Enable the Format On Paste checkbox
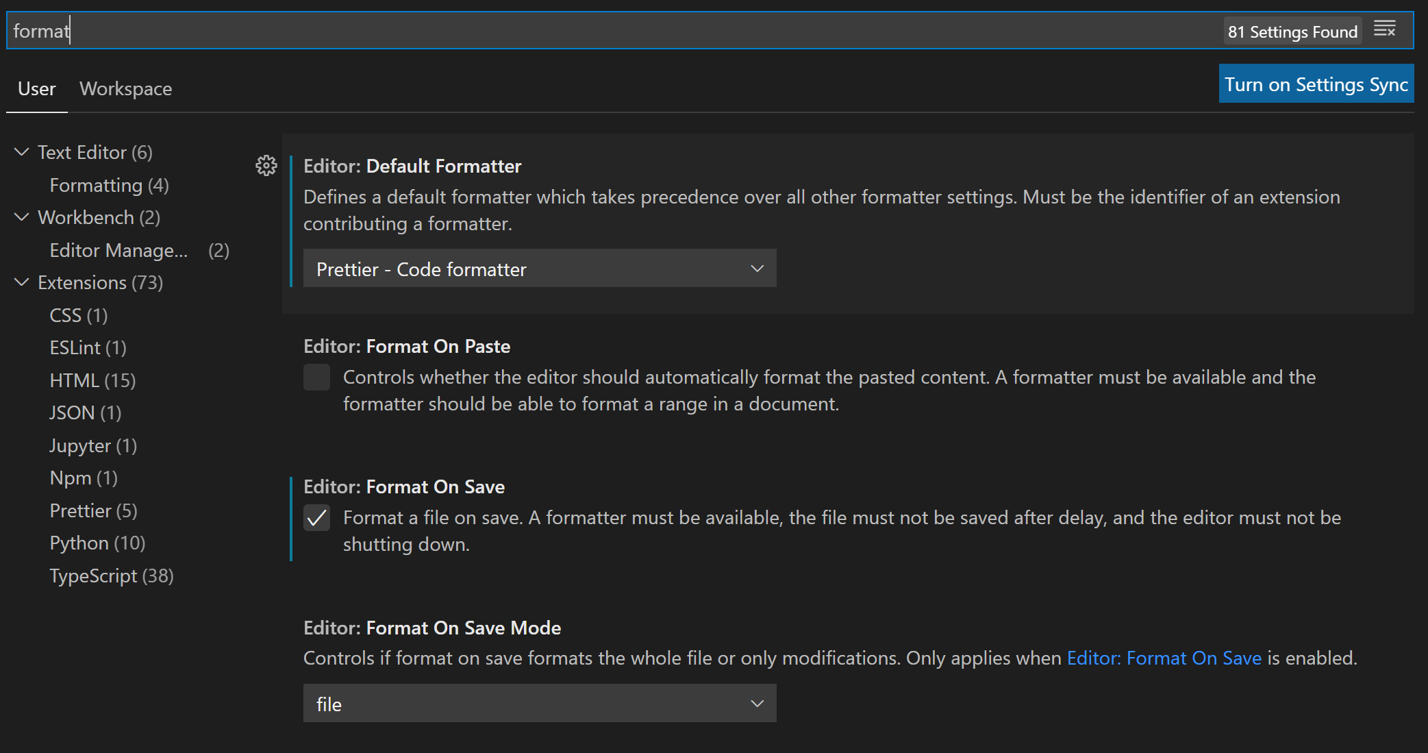The image size is (1428, 753). tap(316, 378)
